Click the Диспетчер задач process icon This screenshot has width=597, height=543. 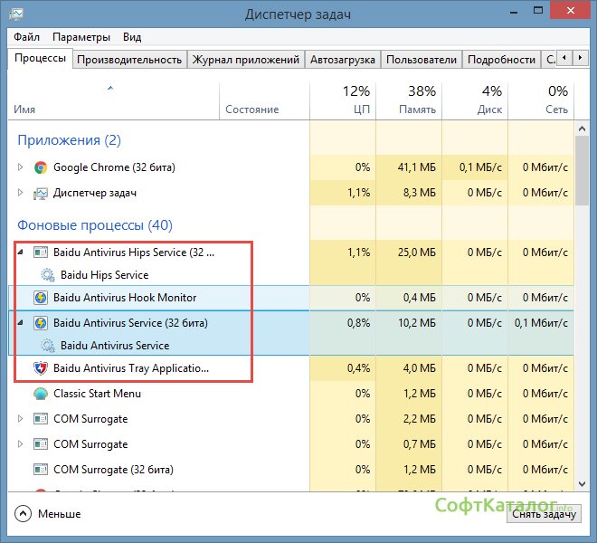click(40, 193)
